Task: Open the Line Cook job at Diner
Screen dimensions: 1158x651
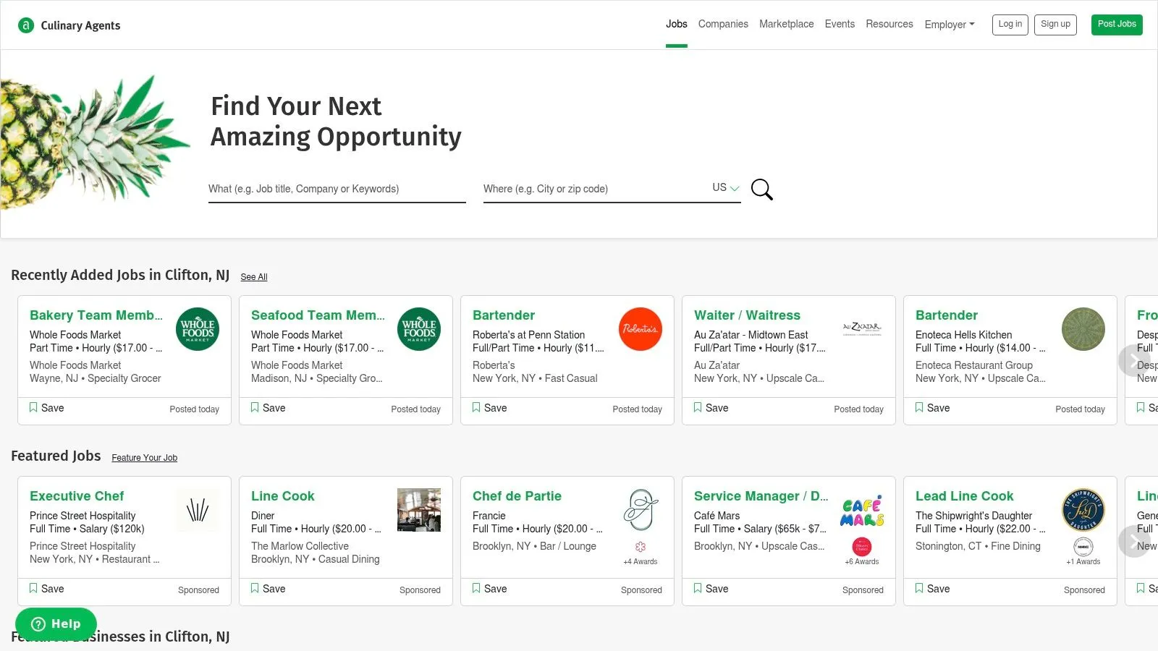Action: point(283,496)
